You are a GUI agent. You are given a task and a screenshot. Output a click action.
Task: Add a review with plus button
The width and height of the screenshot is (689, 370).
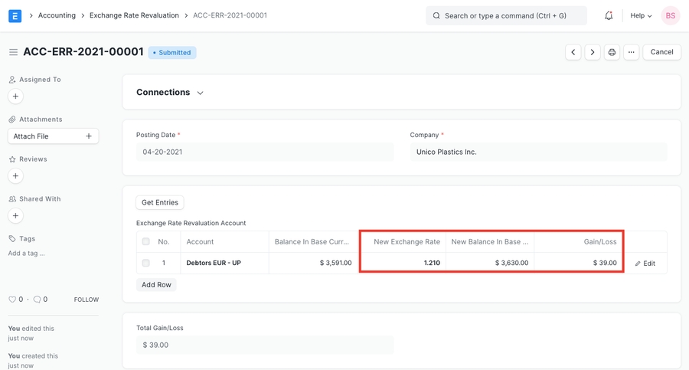(x=15, y=176)
